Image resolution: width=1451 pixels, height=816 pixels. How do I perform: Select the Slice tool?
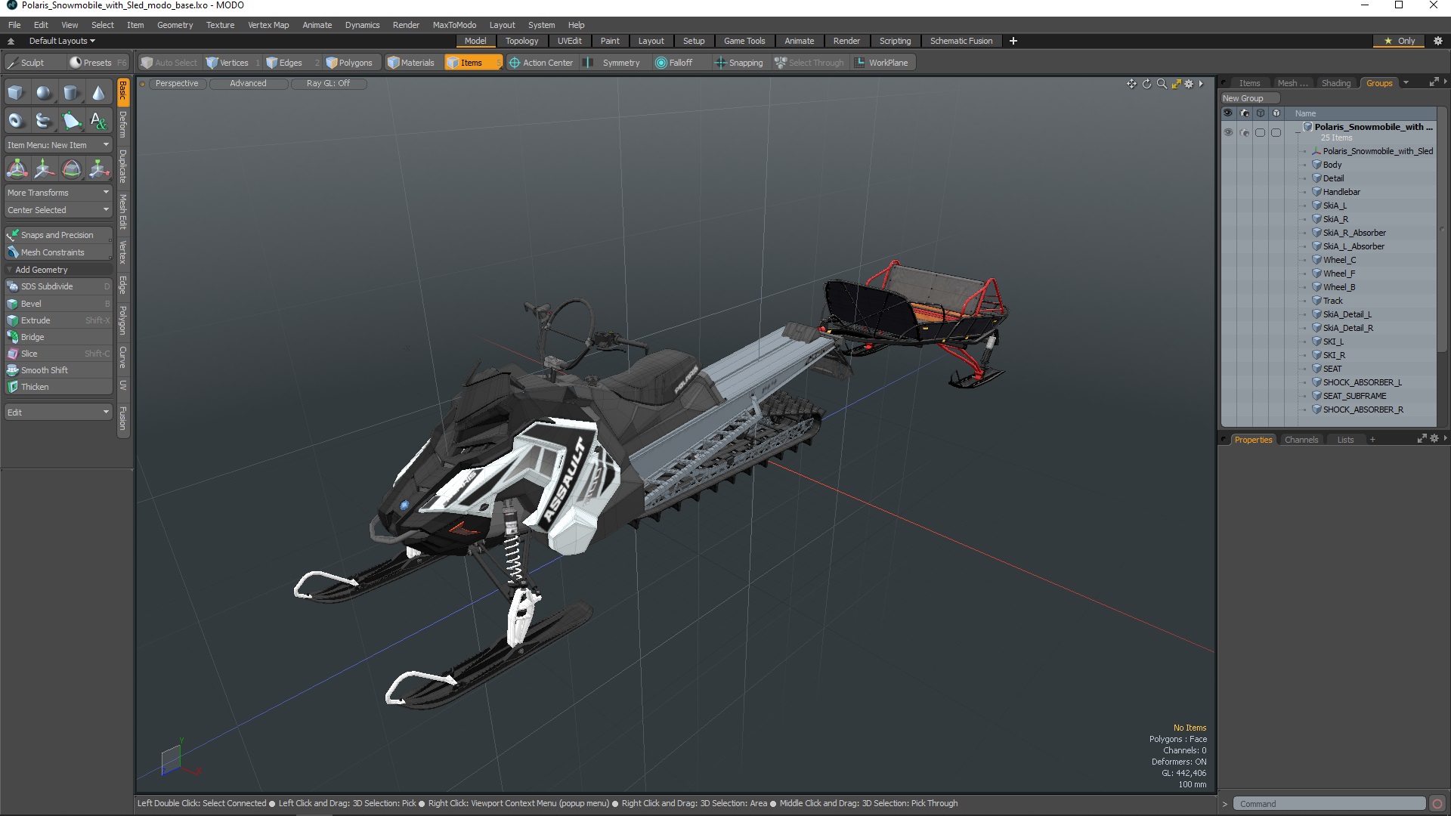[x=58, y=354]
